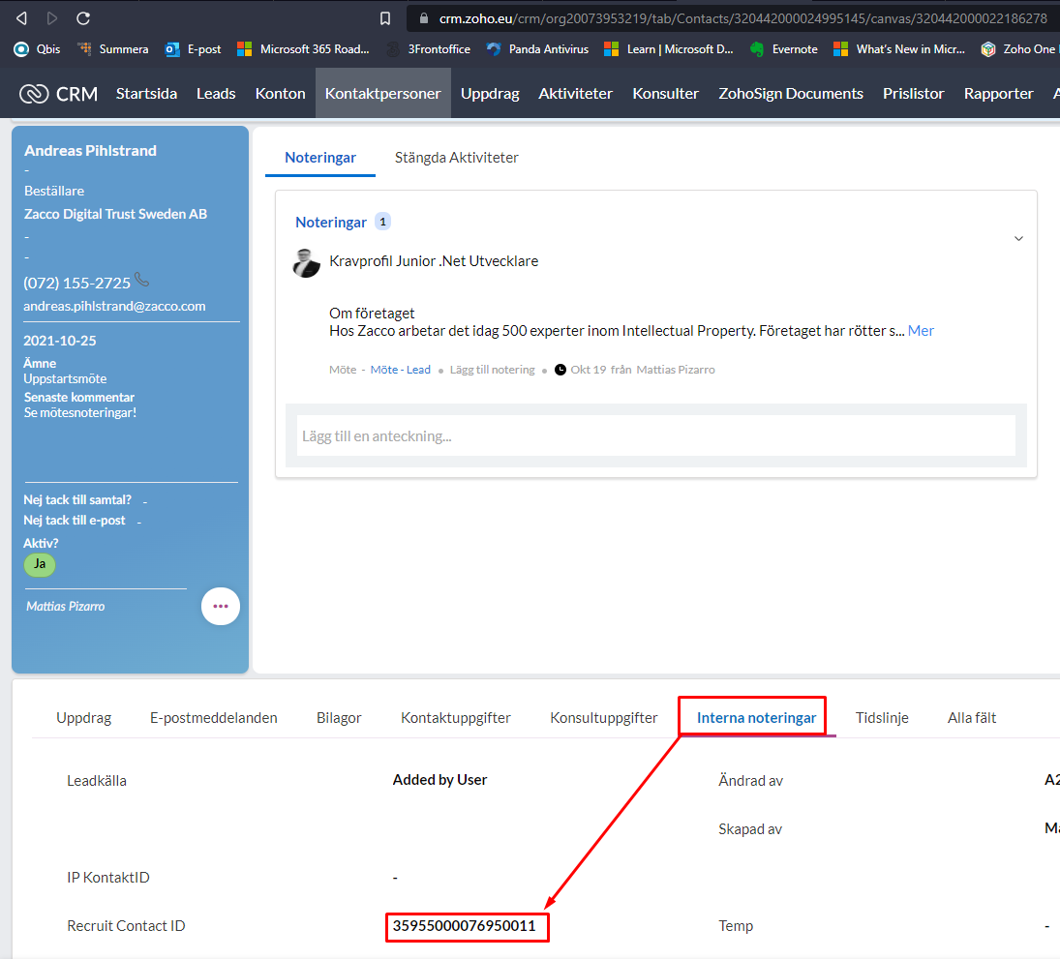
Task: Open the Tidslinje tab
Action: click(882, 718)
